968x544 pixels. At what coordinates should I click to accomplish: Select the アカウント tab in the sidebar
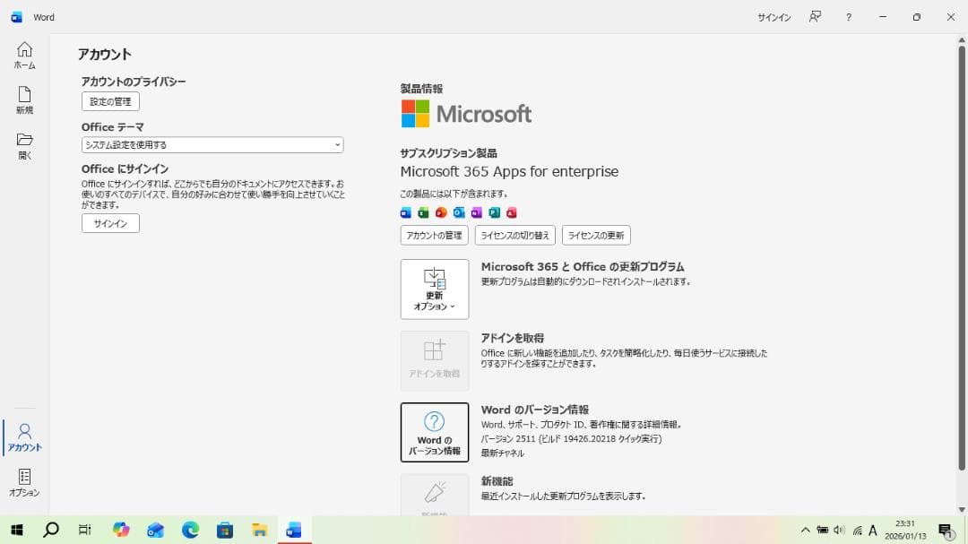point(24,436)
